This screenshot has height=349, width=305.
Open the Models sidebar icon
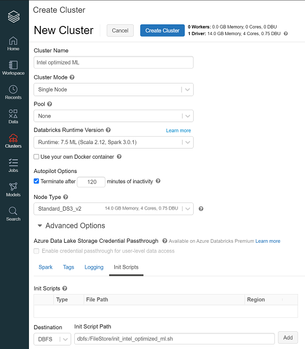click(x=13, y=189)
